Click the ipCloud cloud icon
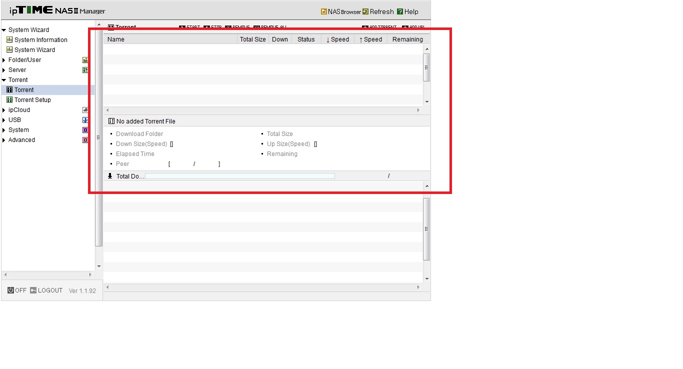 [85, 110]
